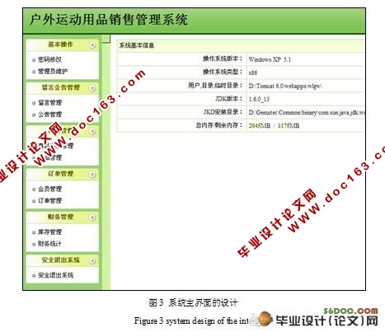Select the x86 value

[253, 72]
